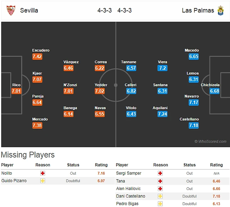The width and height of the screenshot is (230, 207).
Task: Click N'Zonzi's player marker on the pitch
Action: click(68, 89)
